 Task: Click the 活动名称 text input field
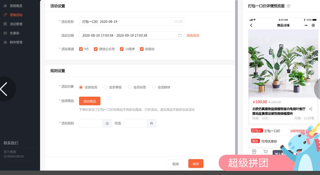(127, 22)
